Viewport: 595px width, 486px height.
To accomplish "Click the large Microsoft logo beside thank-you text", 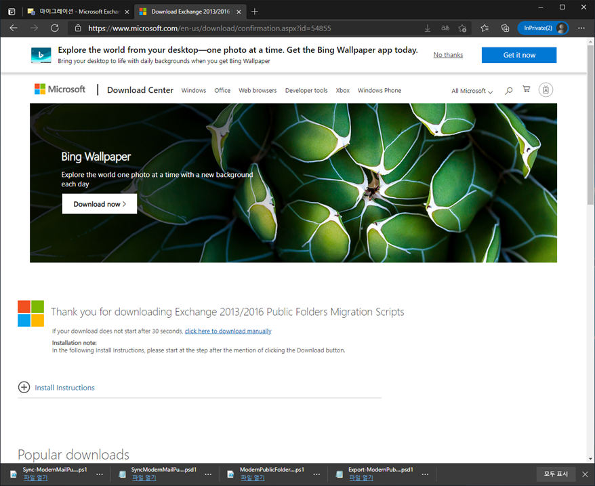I will 30,314.
